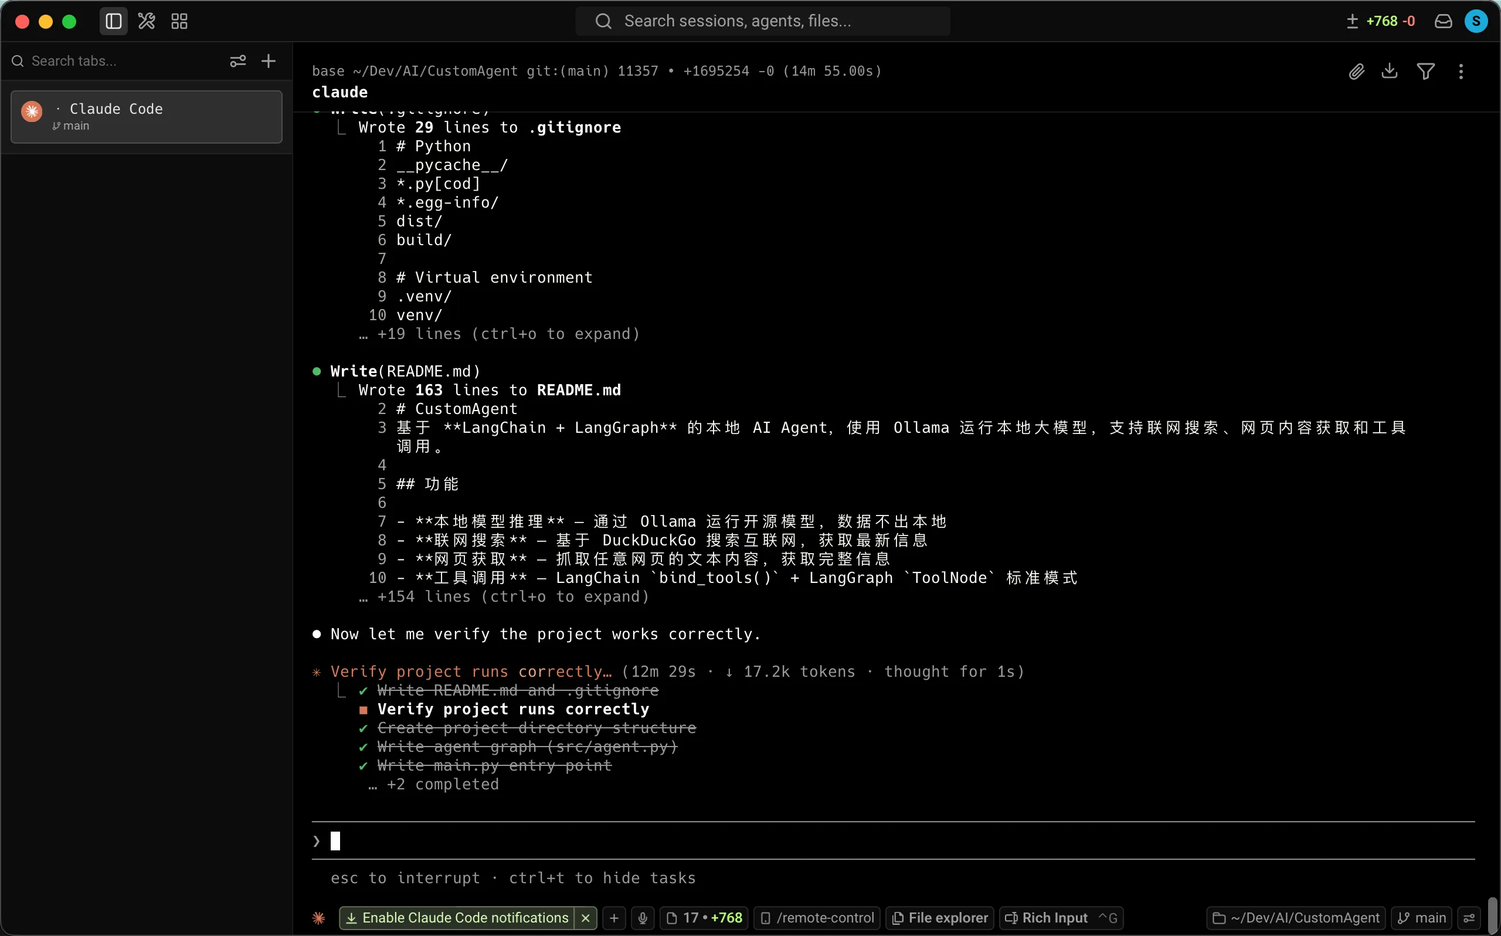This screenshot has height=936, width=1501.
Task: Click the 'Write README.md and .gitignore' completed task
Action: tap(518, 690)
